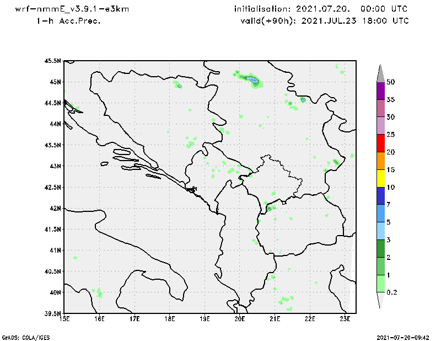
Task: Click the gray upper arrow of colorbar
Action: tap(380, 74)
